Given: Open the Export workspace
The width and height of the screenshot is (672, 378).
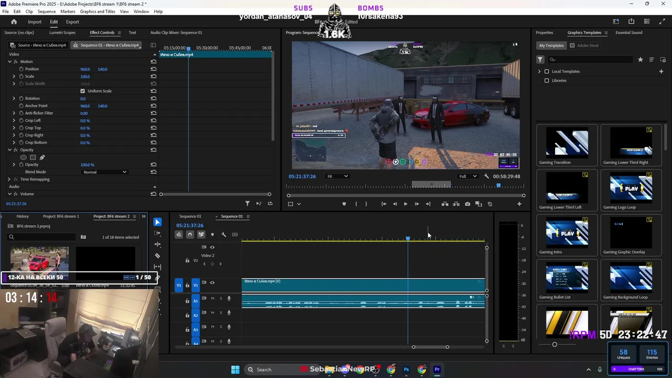Looking at the screenshot, I should point(72,22).
